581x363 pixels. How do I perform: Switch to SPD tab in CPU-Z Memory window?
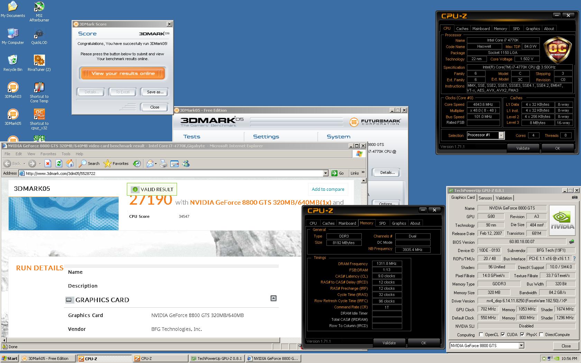click(x=382, y=223)
